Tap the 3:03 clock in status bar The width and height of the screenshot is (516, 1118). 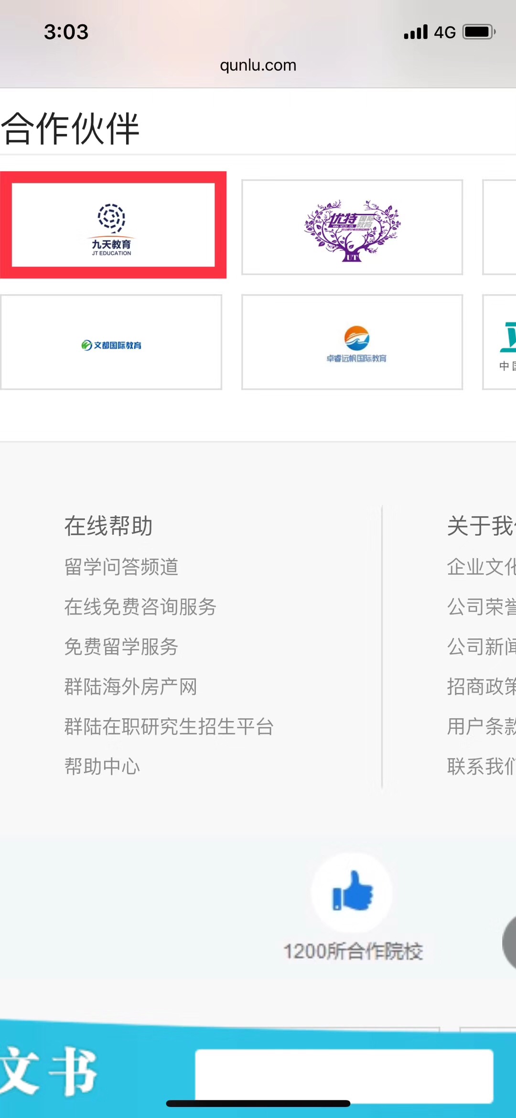point(66,32)
